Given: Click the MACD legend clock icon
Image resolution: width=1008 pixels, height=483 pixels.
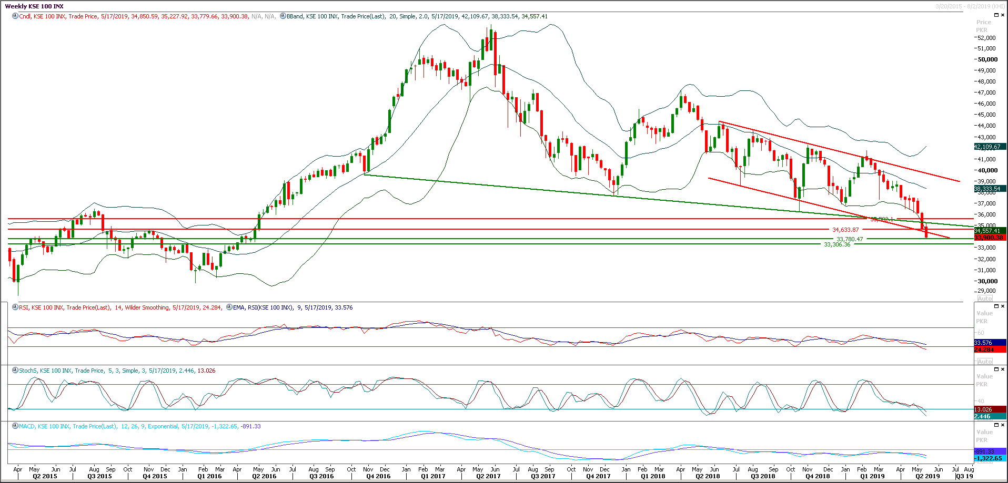Looking at the screenshot, I should (x=14, y=426).
